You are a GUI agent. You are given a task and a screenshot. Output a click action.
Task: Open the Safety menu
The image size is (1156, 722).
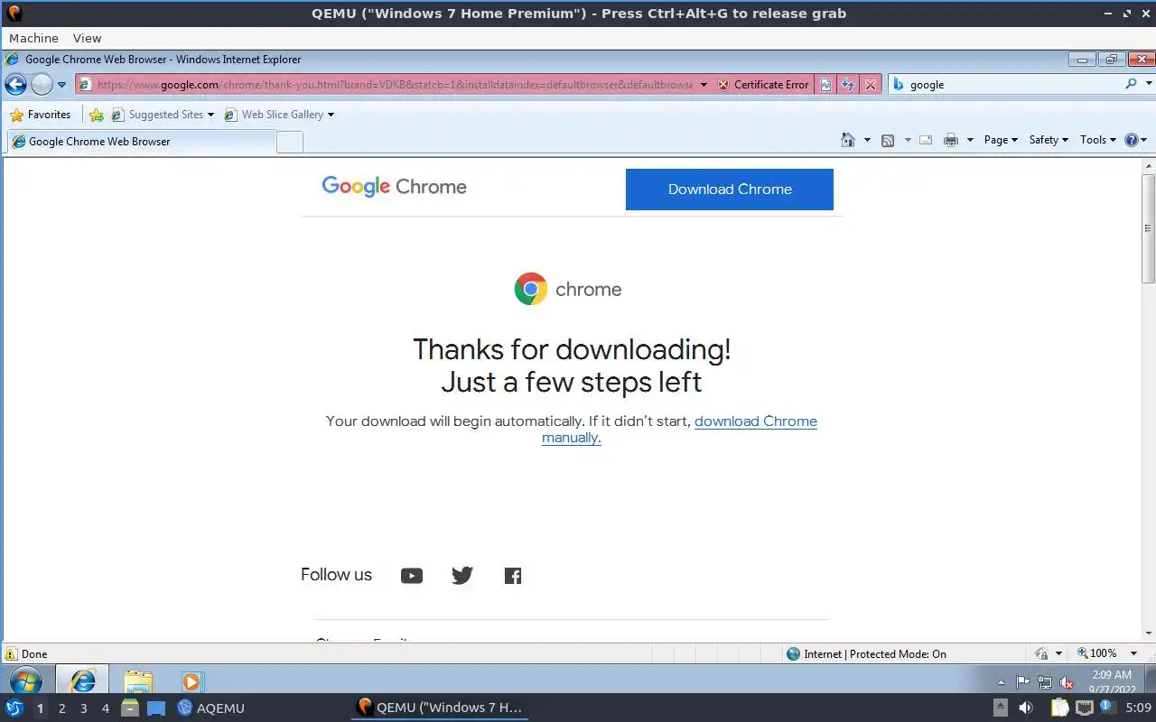1049,140
